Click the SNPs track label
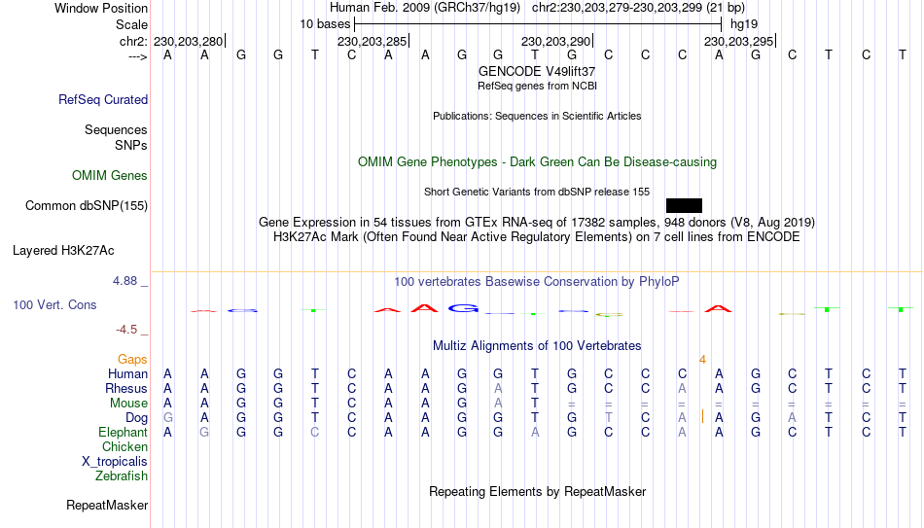The height and width of the screenshot is (528, 924). pos(131,145)
